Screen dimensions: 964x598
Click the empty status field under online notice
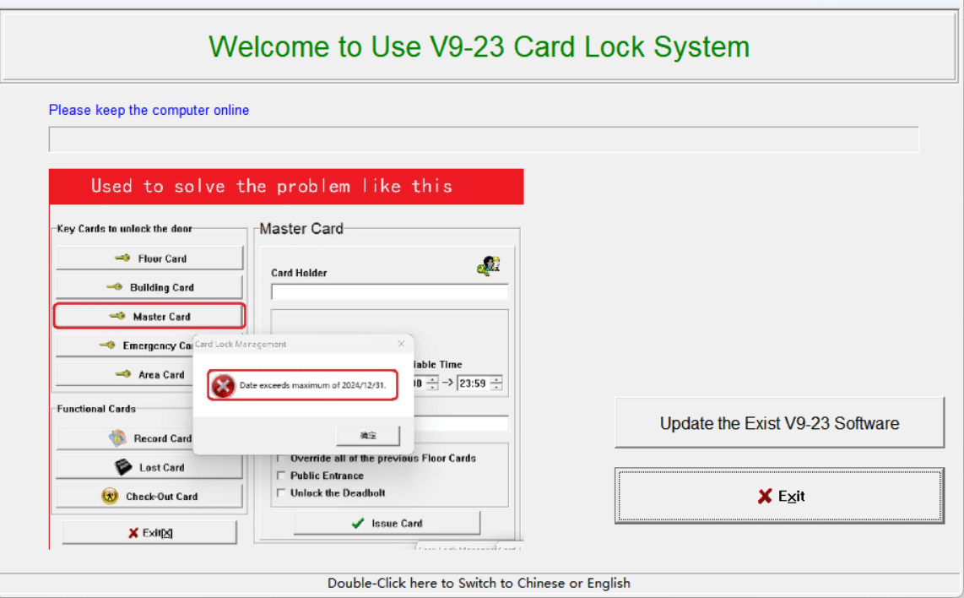point(484,139)
